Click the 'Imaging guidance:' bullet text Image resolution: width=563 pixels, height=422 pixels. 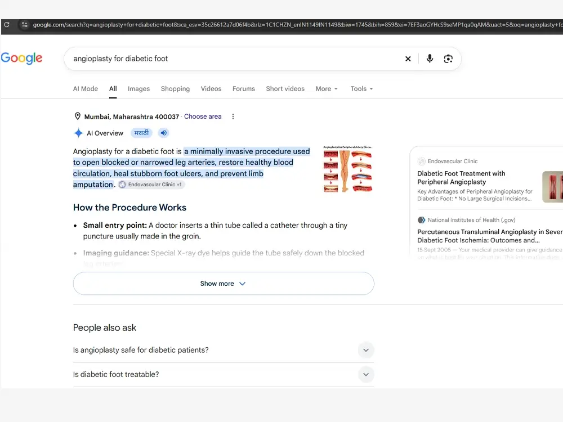116,253
